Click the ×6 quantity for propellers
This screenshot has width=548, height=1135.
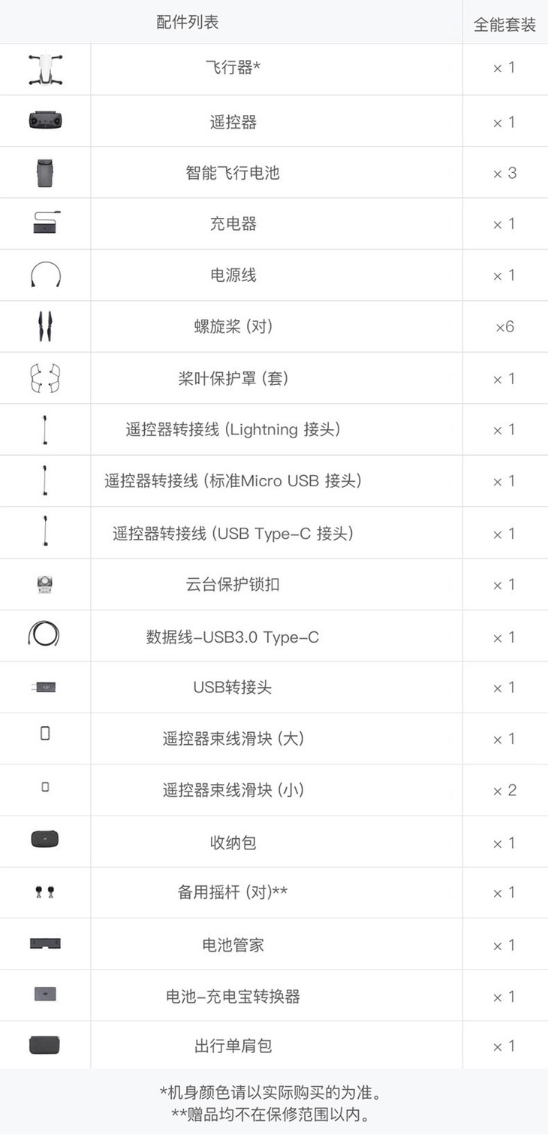pyautogui.click(x=504, y=326)
